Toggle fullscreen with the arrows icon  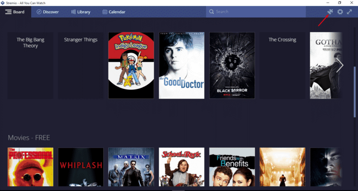(x=349, y=12)
